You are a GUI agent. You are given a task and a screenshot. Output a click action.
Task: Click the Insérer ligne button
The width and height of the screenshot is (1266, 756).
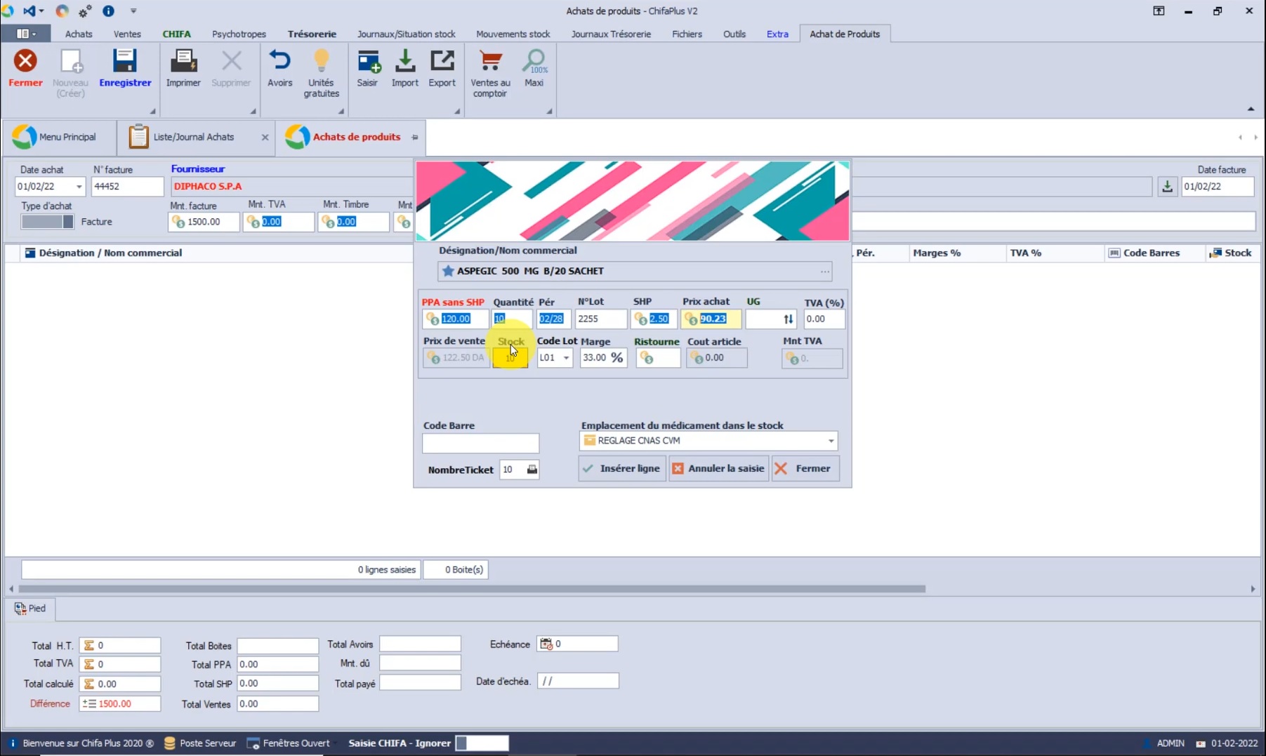[x=621, y=468]
